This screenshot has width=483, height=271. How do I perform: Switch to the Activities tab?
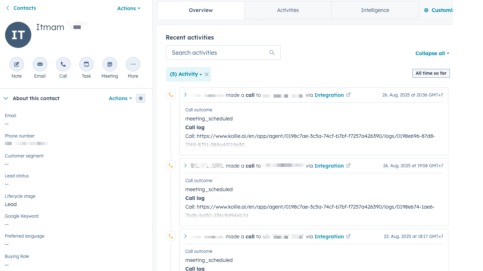(x=288, y=10)
